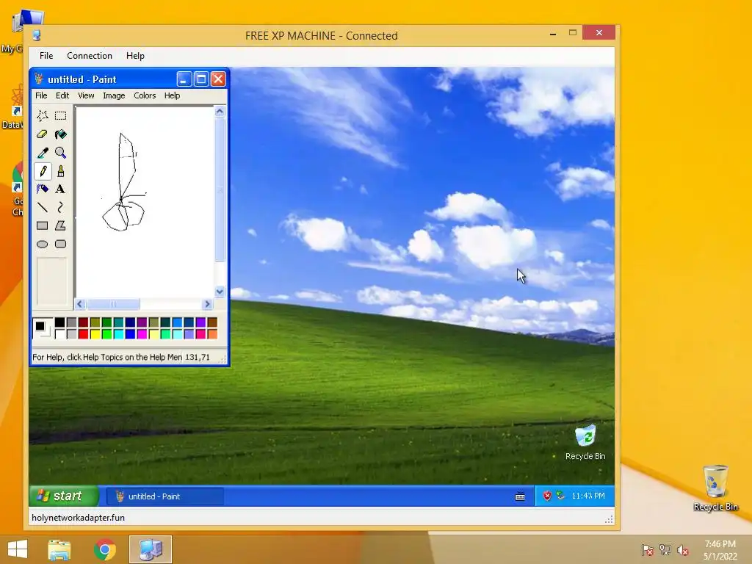This screenshot has height=564, width=752.
Task: Open Google Chrome from the Windows taskbar
Action: click(105, 549)
